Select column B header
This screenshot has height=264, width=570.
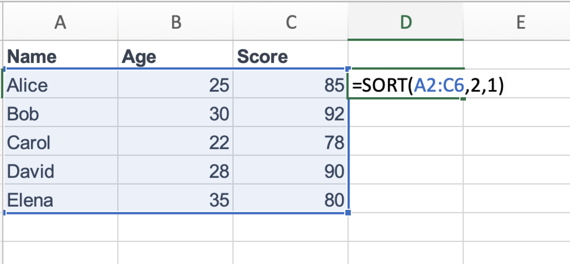coord(175,22)
